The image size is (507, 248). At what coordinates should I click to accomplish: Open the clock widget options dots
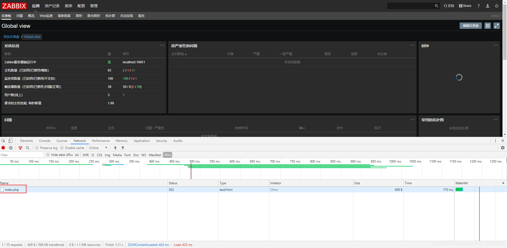(x=496, y=45)
